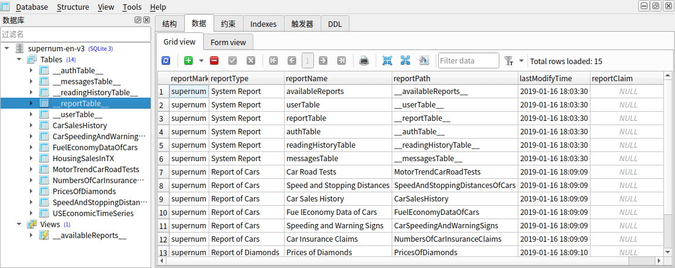This screenshot has width=675, height=268.
Task: Expand the __authTable__ tree node
Action: [31, 70]
